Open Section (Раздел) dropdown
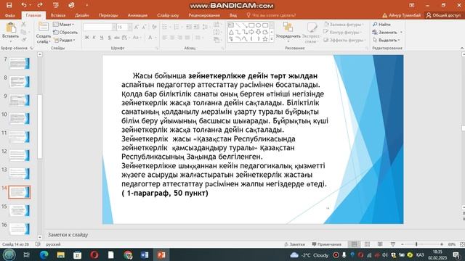 (x=65, y=40)
